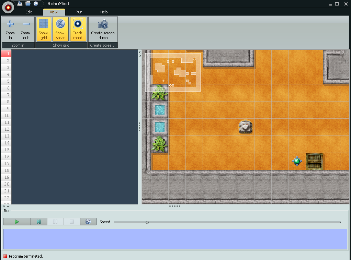Click the pause button in Run panel

click(x=55, y=222)
